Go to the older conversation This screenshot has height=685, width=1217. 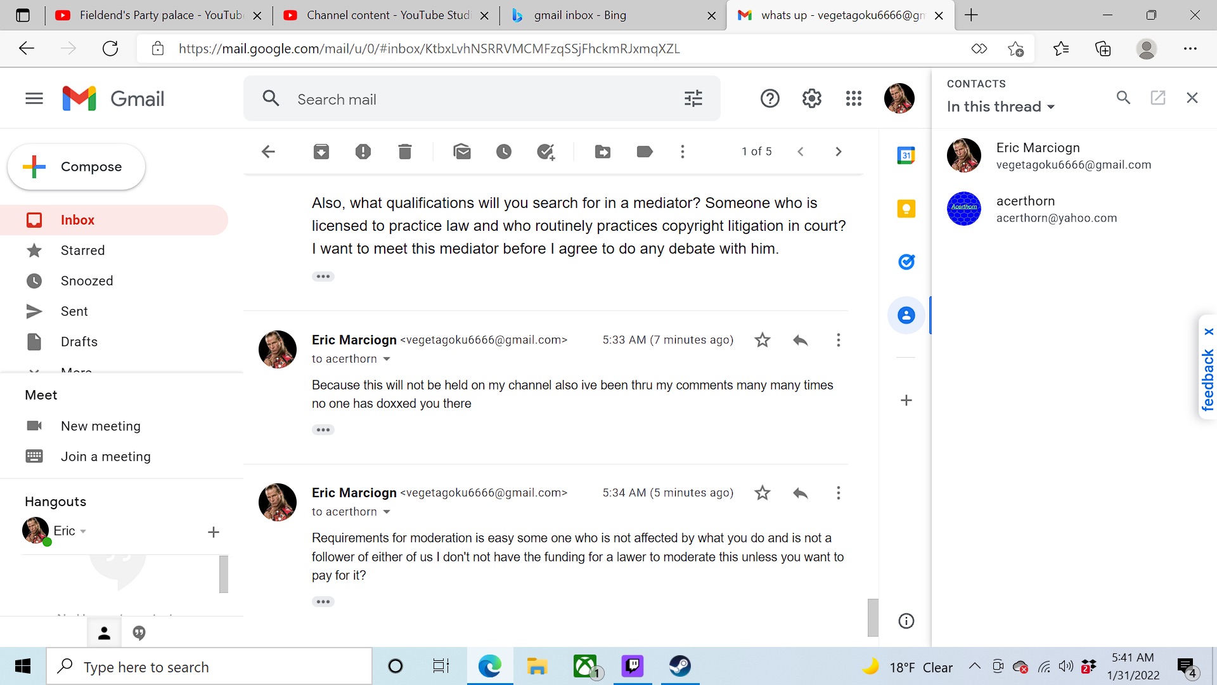click(839, 152)
